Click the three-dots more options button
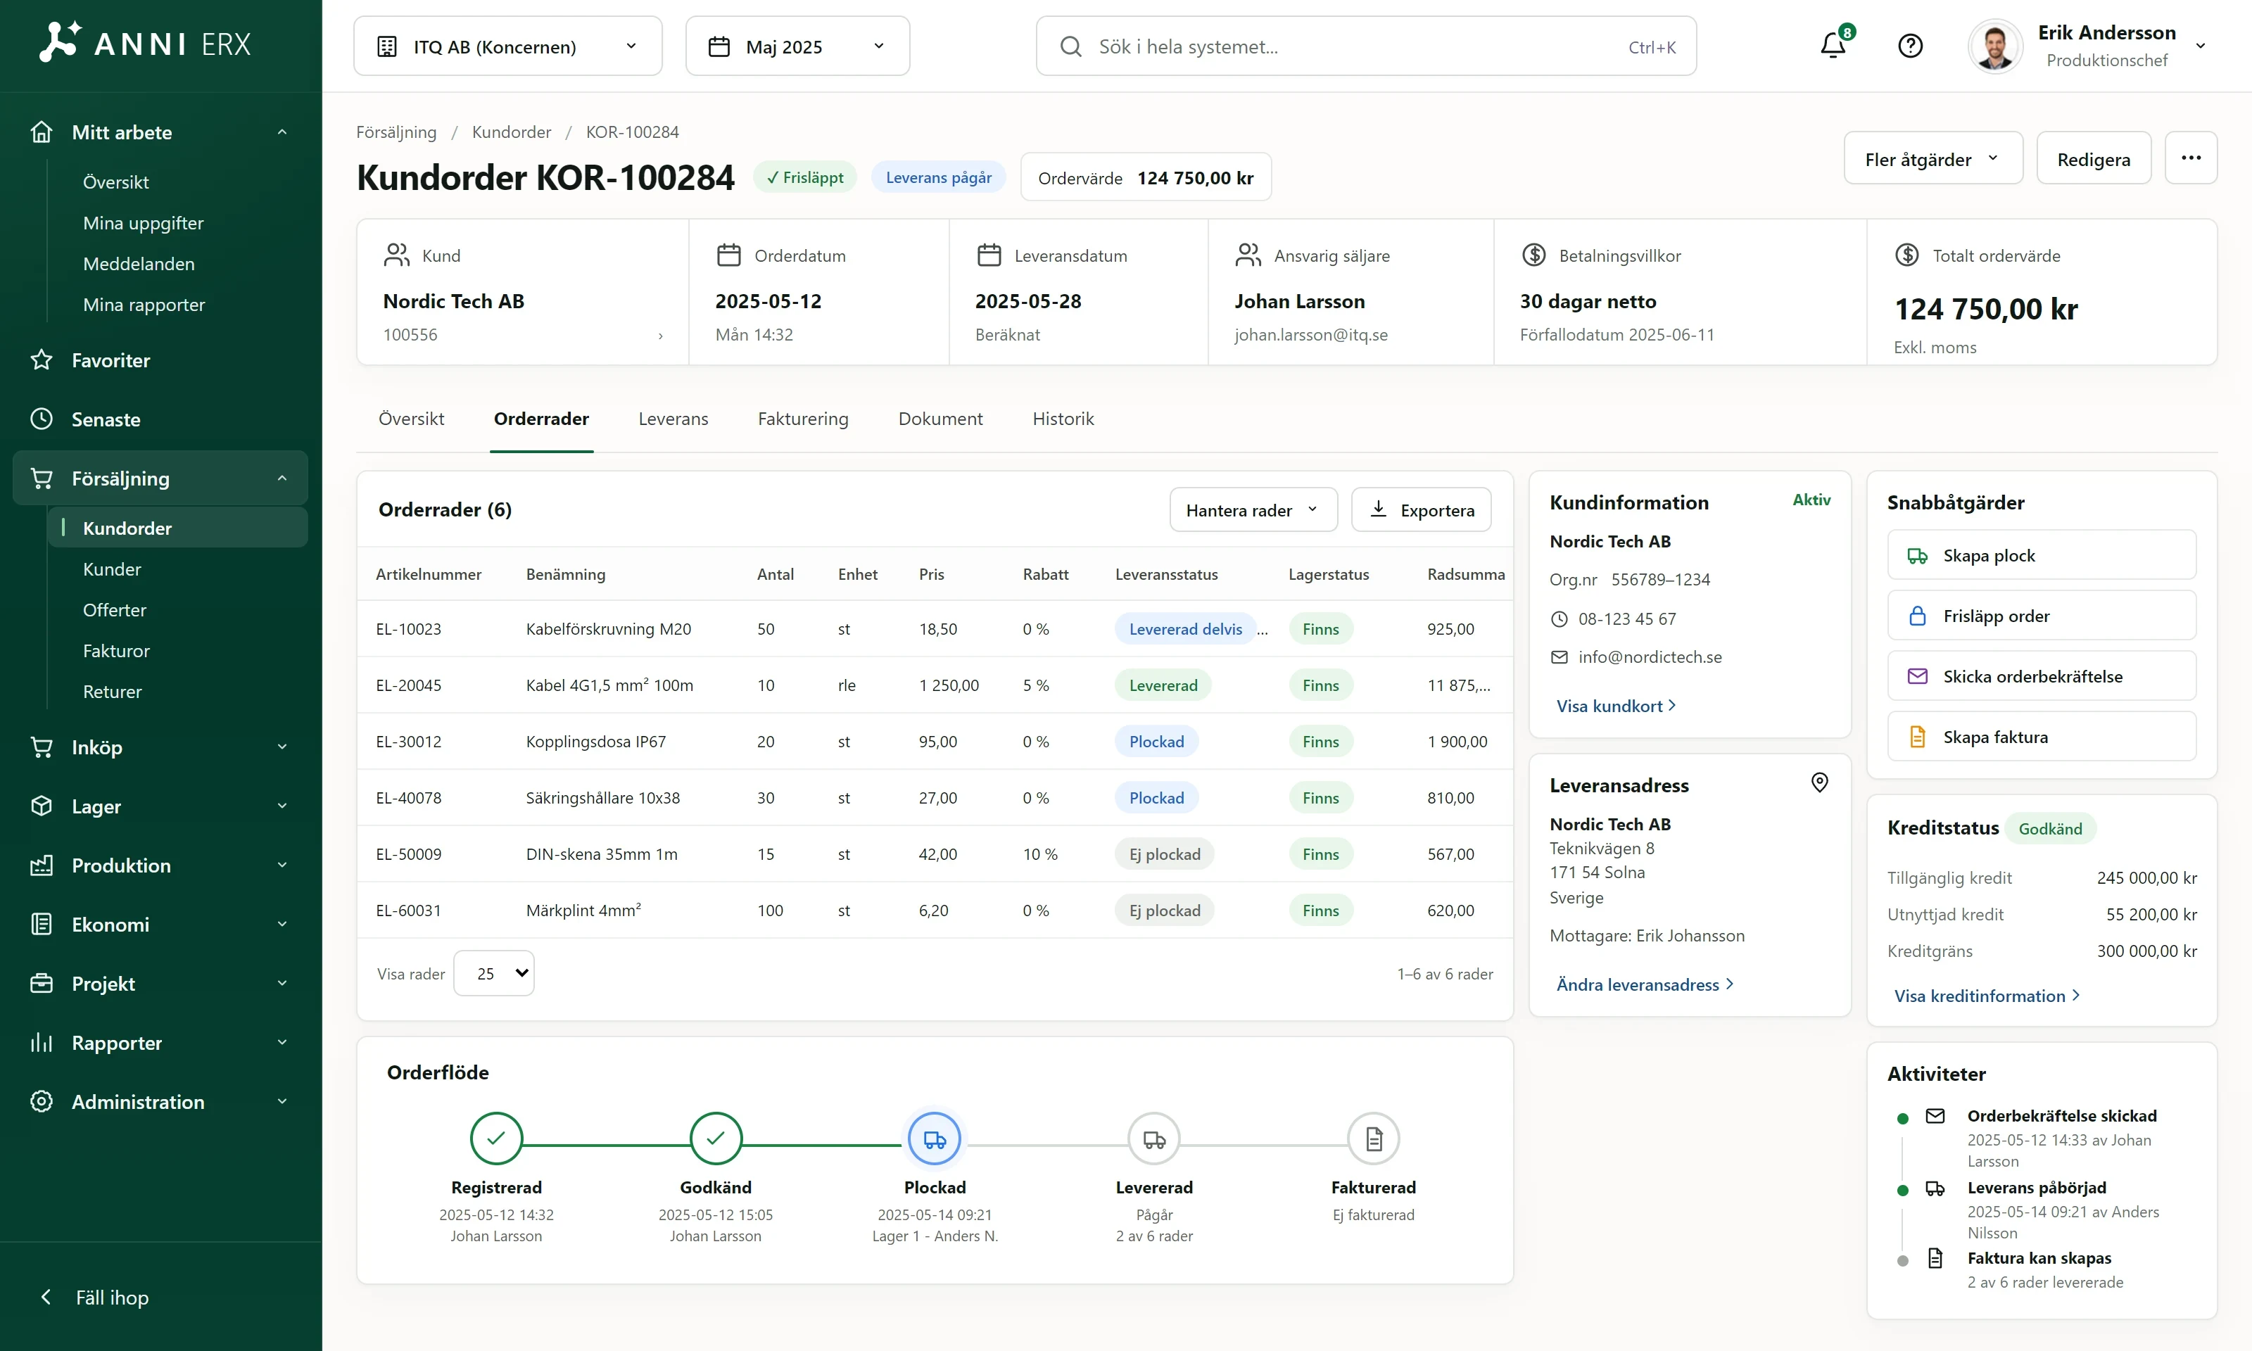This screenshot has width=2252, height=1351. (2190, 158)
